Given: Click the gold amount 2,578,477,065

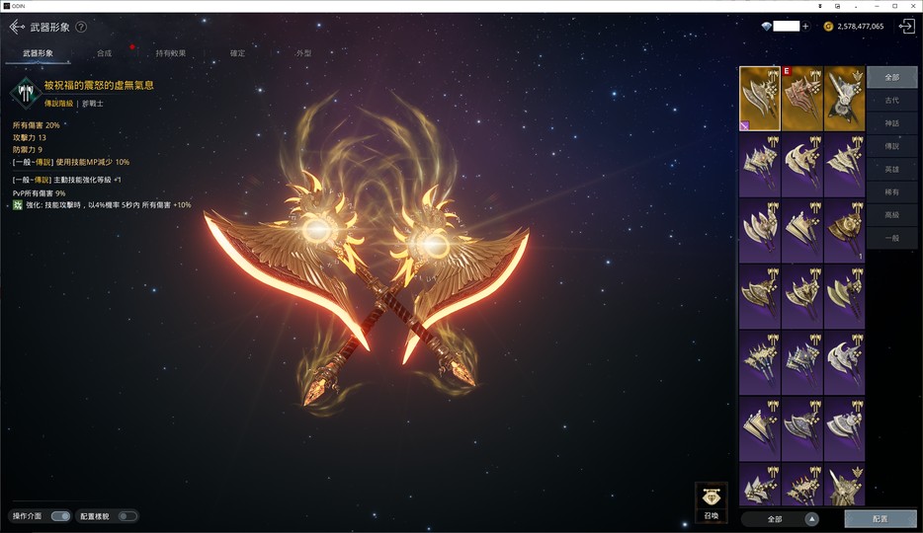Looking at the screenshot, I should pos(860,27).
